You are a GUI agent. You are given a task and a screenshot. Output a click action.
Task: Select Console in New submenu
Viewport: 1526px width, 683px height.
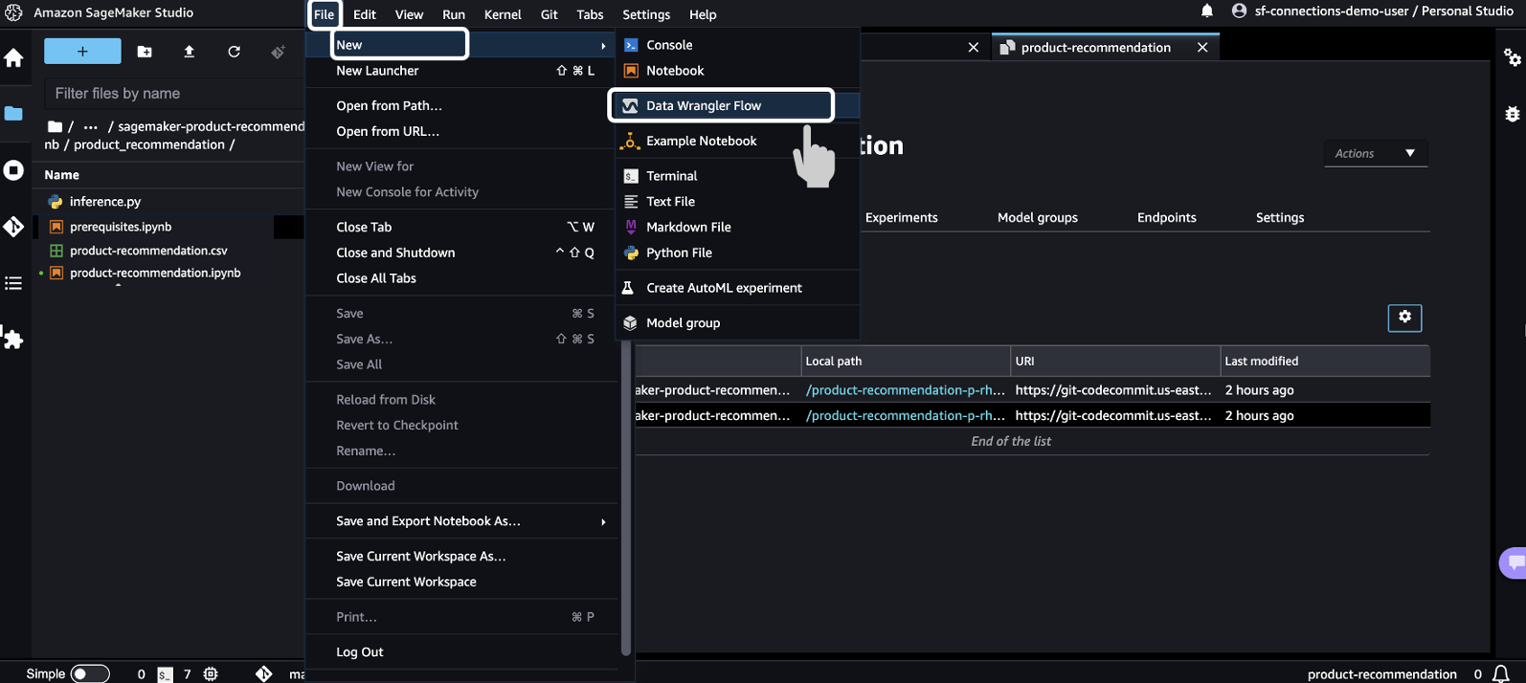point(737,45)
